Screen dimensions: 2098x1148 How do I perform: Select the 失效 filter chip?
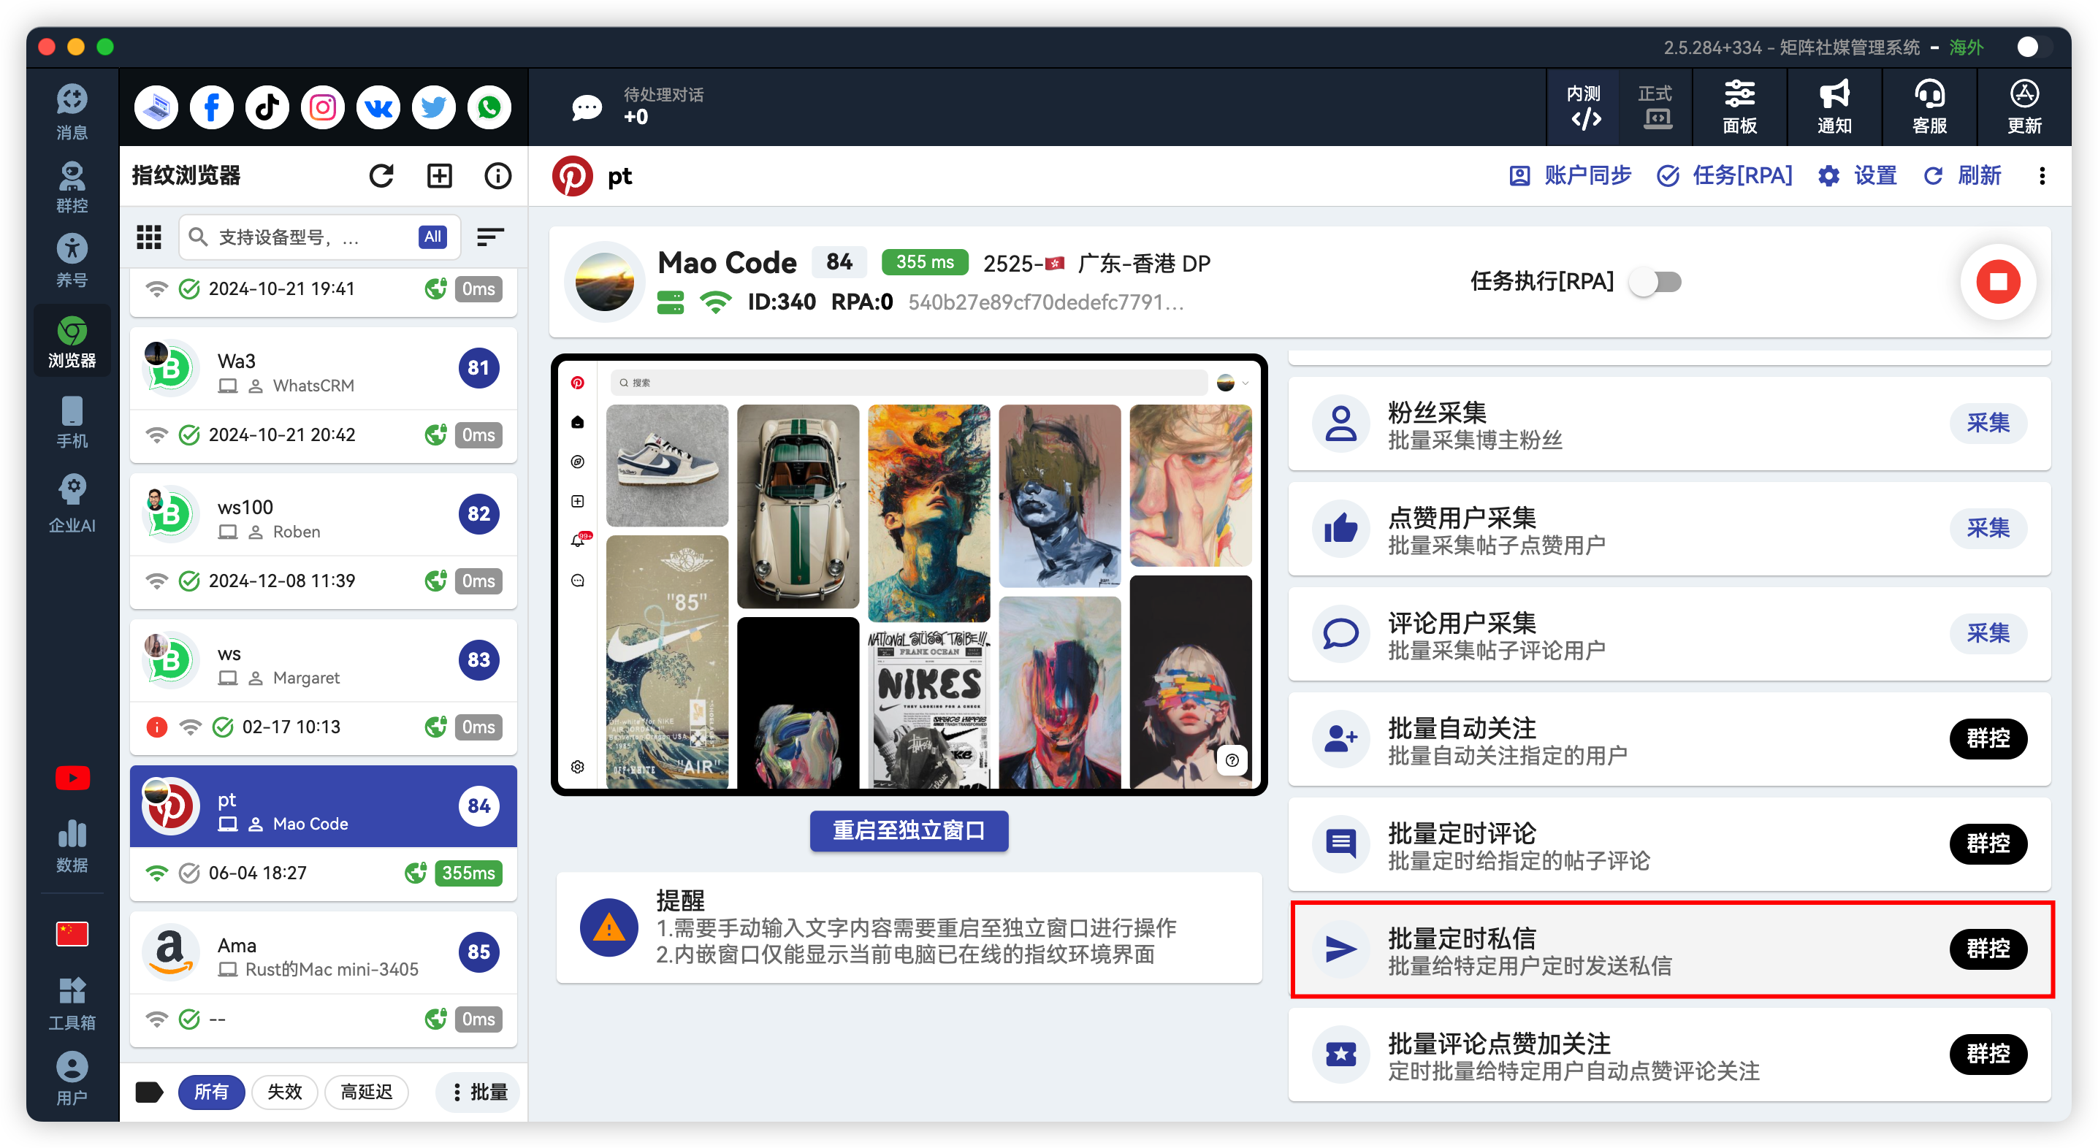284,1092
